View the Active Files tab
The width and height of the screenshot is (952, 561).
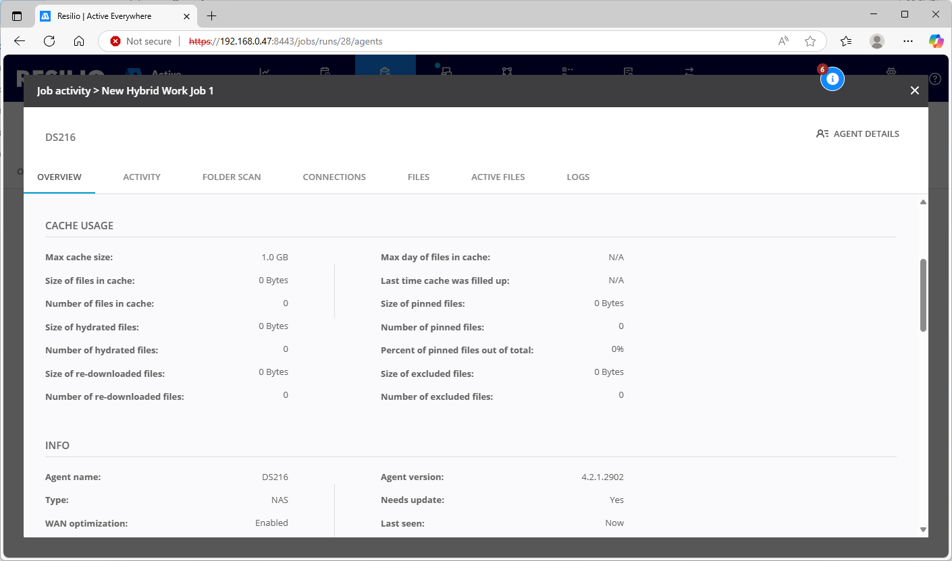click(498, 177)
